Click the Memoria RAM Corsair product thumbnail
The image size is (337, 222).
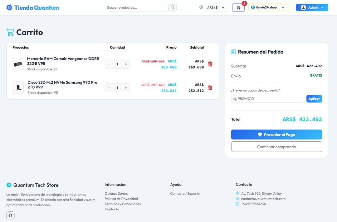(x=18, y=64)
